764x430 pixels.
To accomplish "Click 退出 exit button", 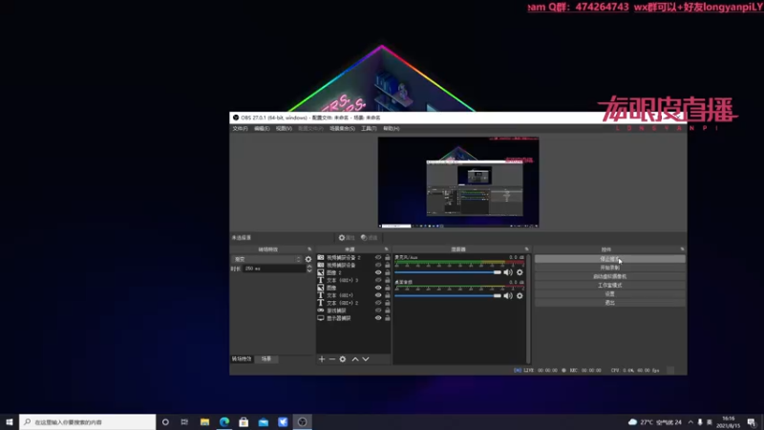I will (x=609, y=303).
